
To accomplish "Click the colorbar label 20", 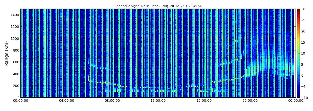I will tap(303, 31).
